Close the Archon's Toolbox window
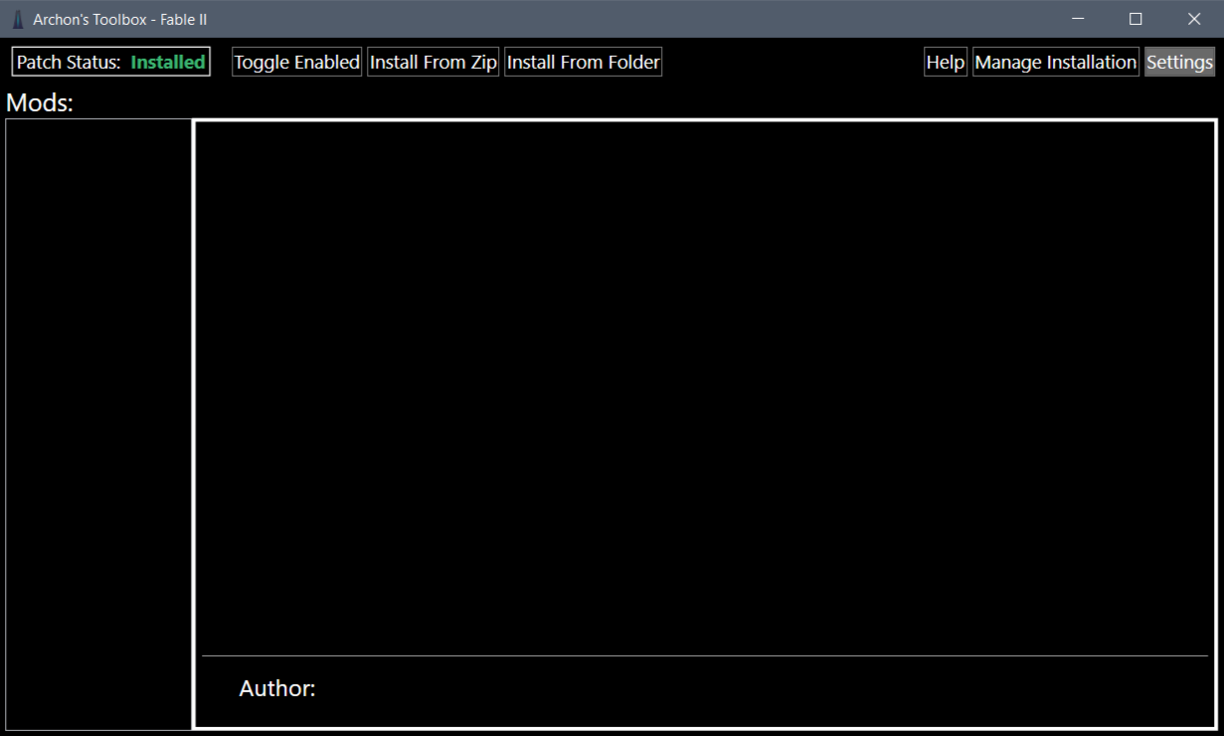1224x736 pixels. [x=1194, y=19]
